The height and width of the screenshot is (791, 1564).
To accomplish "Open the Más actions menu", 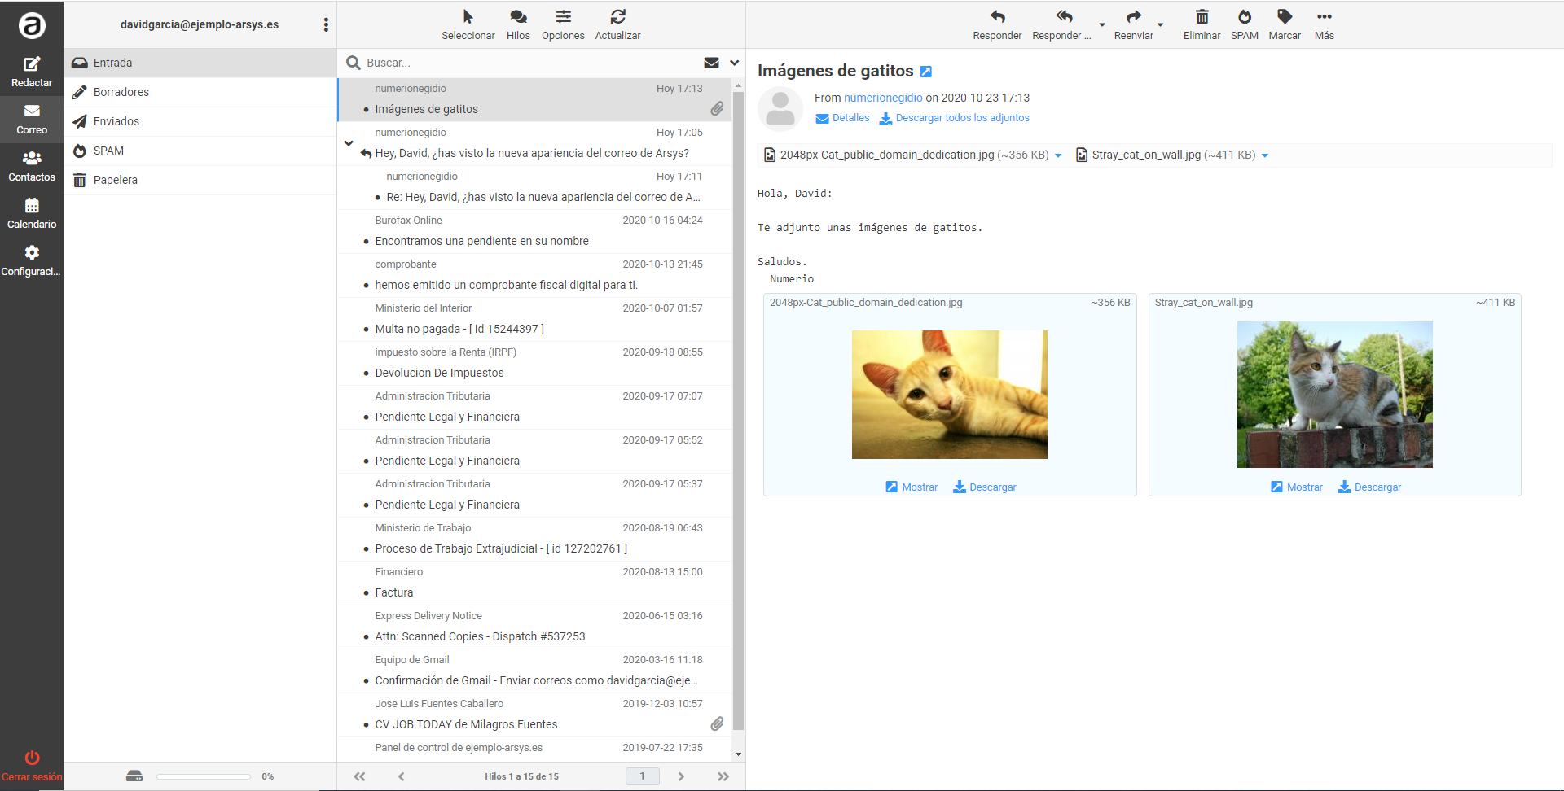I will (x=1325, y=24).
